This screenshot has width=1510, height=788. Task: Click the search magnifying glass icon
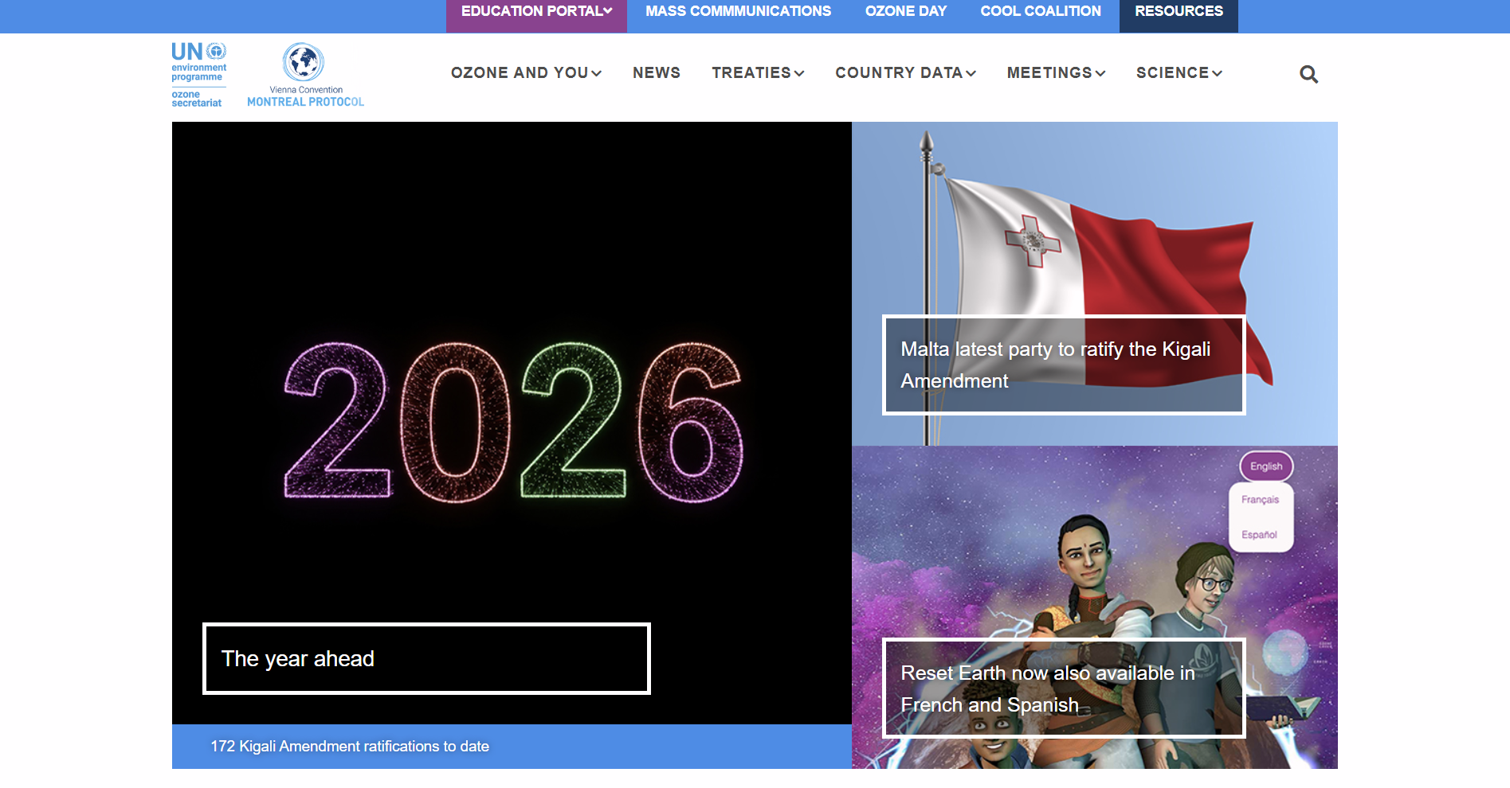click(x=1308, y=74)
